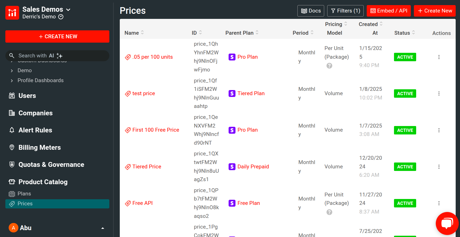This screenshot has width=460, height=237.
Task: Open the Filters panel
Action: point(345,11)
